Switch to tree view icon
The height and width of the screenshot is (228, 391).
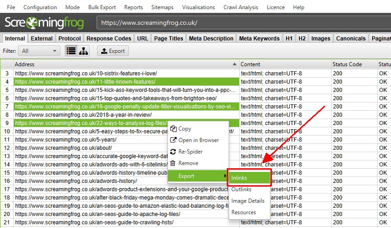[83, 51]
